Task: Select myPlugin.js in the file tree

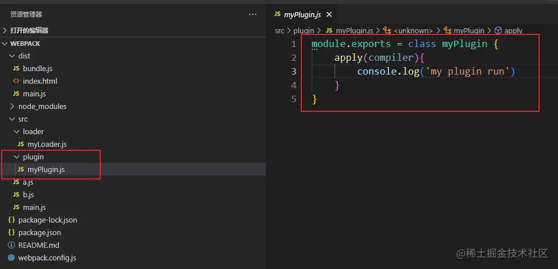Action: [133, 170]
